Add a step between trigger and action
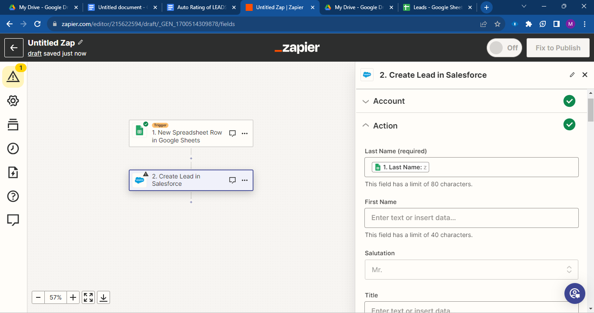 [191, 158]
